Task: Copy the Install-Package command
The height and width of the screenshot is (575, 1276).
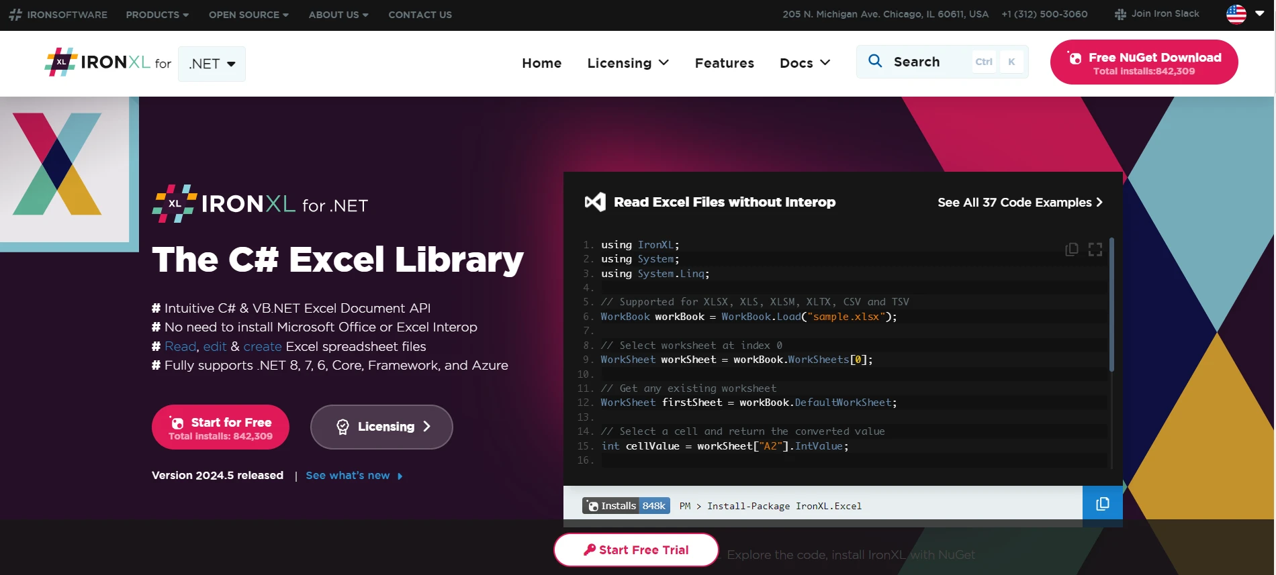Action: click(1102, 504)
